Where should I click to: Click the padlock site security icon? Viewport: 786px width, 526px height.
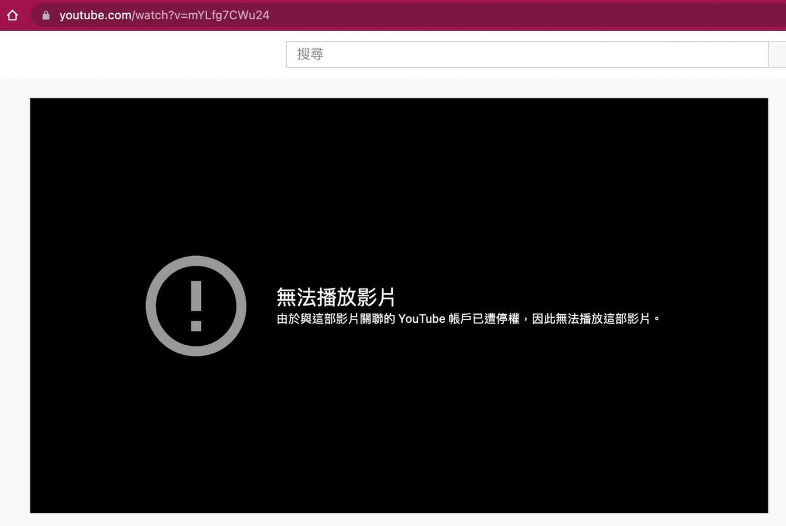coord(46,15)
